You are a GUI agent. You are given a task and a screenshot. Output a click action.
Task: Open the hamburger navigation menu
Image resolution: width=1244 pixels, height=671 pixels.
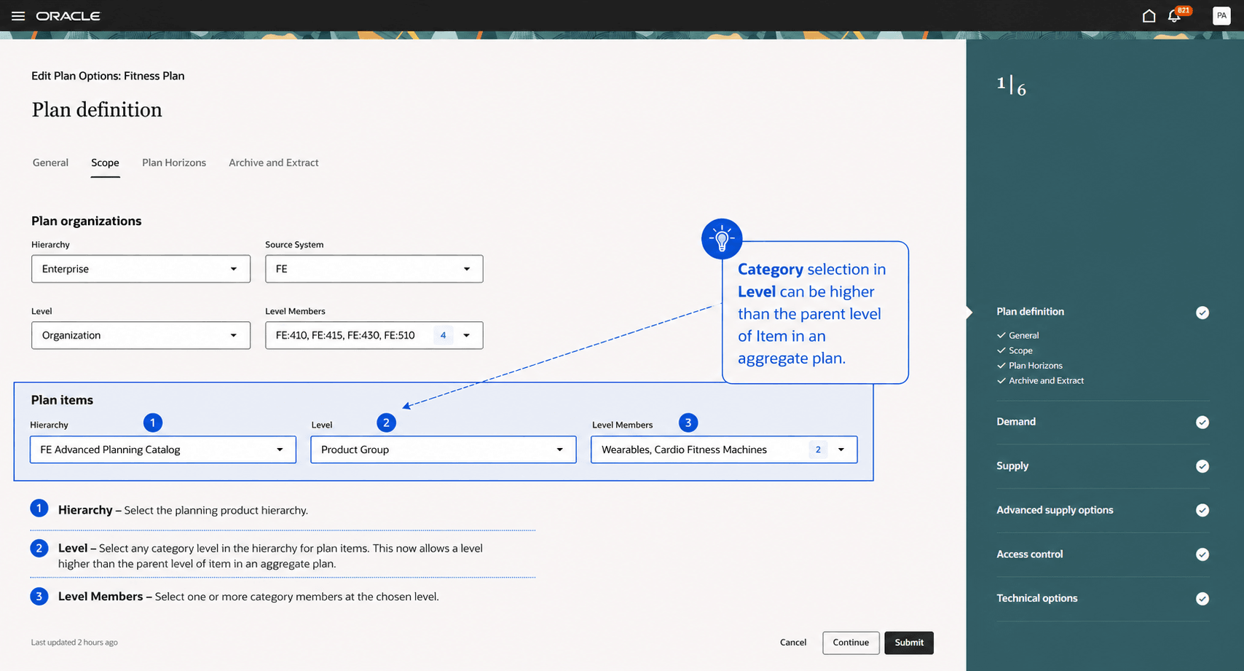click(x=18, y=16)
